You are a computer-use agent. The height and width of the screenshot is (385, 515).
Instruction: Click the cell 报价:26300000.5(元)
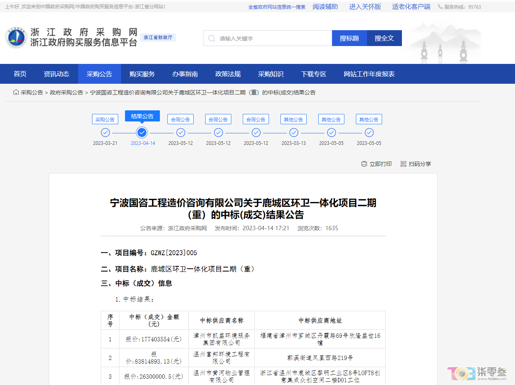tap(154, 376)
